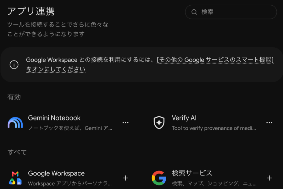Select the Gemini Notebook title
This screenshot has width=283, height=189.
coord(54,118)
